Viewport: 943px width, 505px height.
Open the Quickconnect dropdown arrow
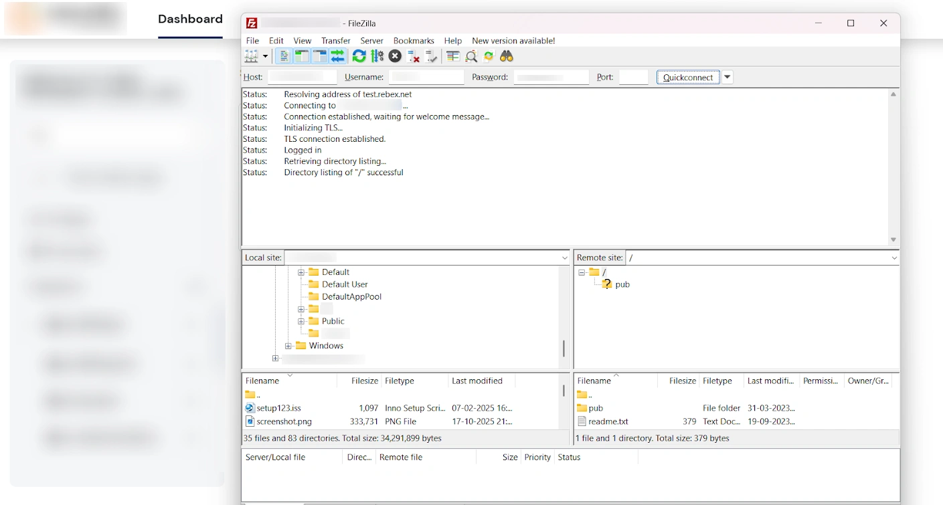[727, 77]
